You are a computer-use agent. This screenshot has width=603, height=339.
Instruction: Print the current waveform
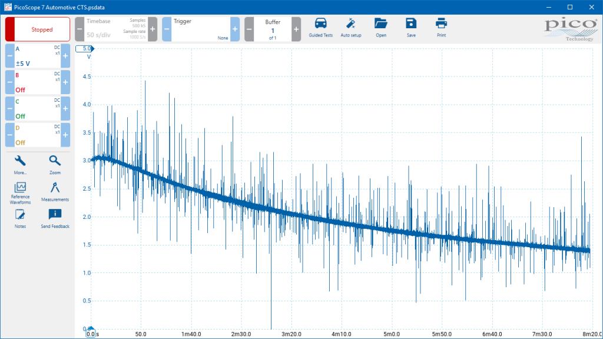tap(441, 28)
